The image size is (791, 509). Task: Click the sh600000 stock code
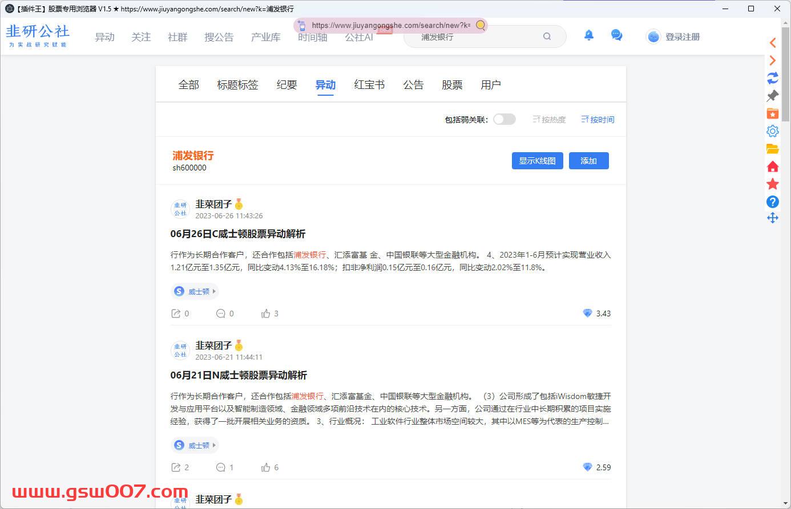click(189, 168)
